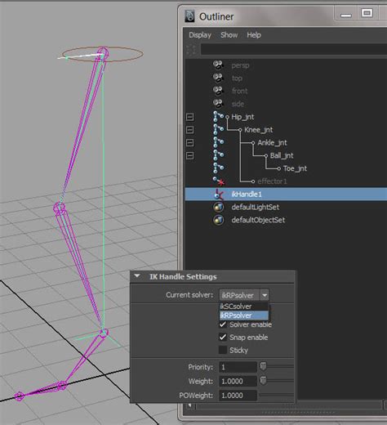The image size is (387, 425).
Task: Select defaultLightSet in the Outliner
Action: [x=256, y=207]
